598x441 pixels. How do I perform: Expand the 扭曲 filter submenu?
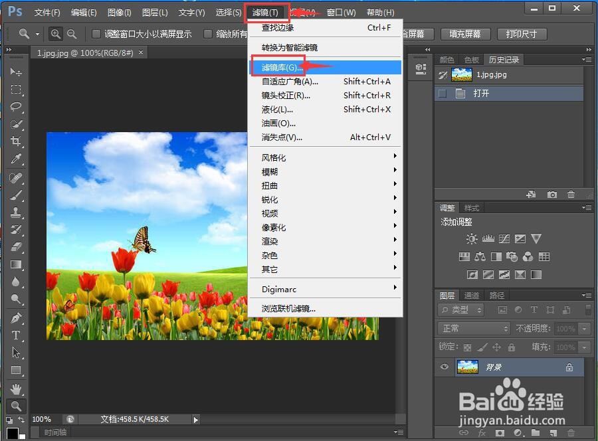[x=326, y=185]
